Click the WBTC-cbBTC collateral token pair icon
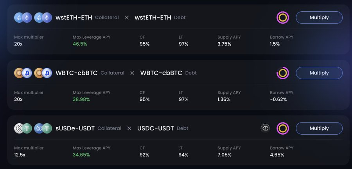352x169 pixels. pos(23,73)
